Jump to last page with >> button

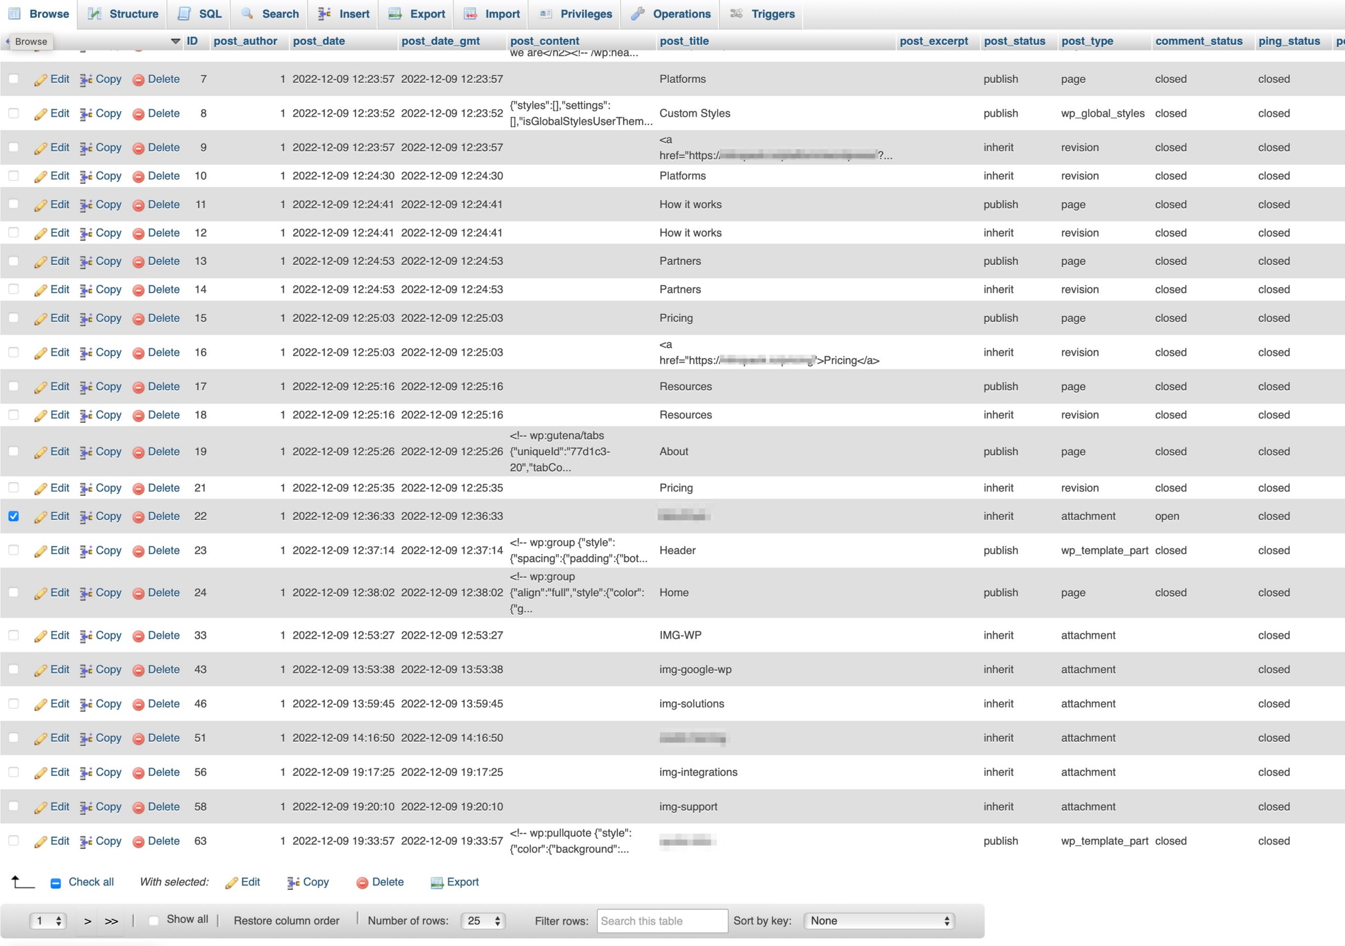click(111, 921)
